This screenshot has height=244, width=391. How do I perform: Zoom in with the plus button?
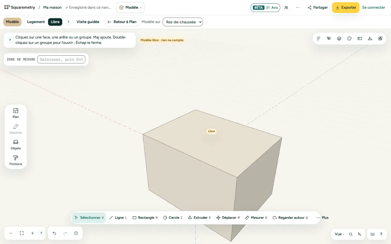tap(33, 233)
